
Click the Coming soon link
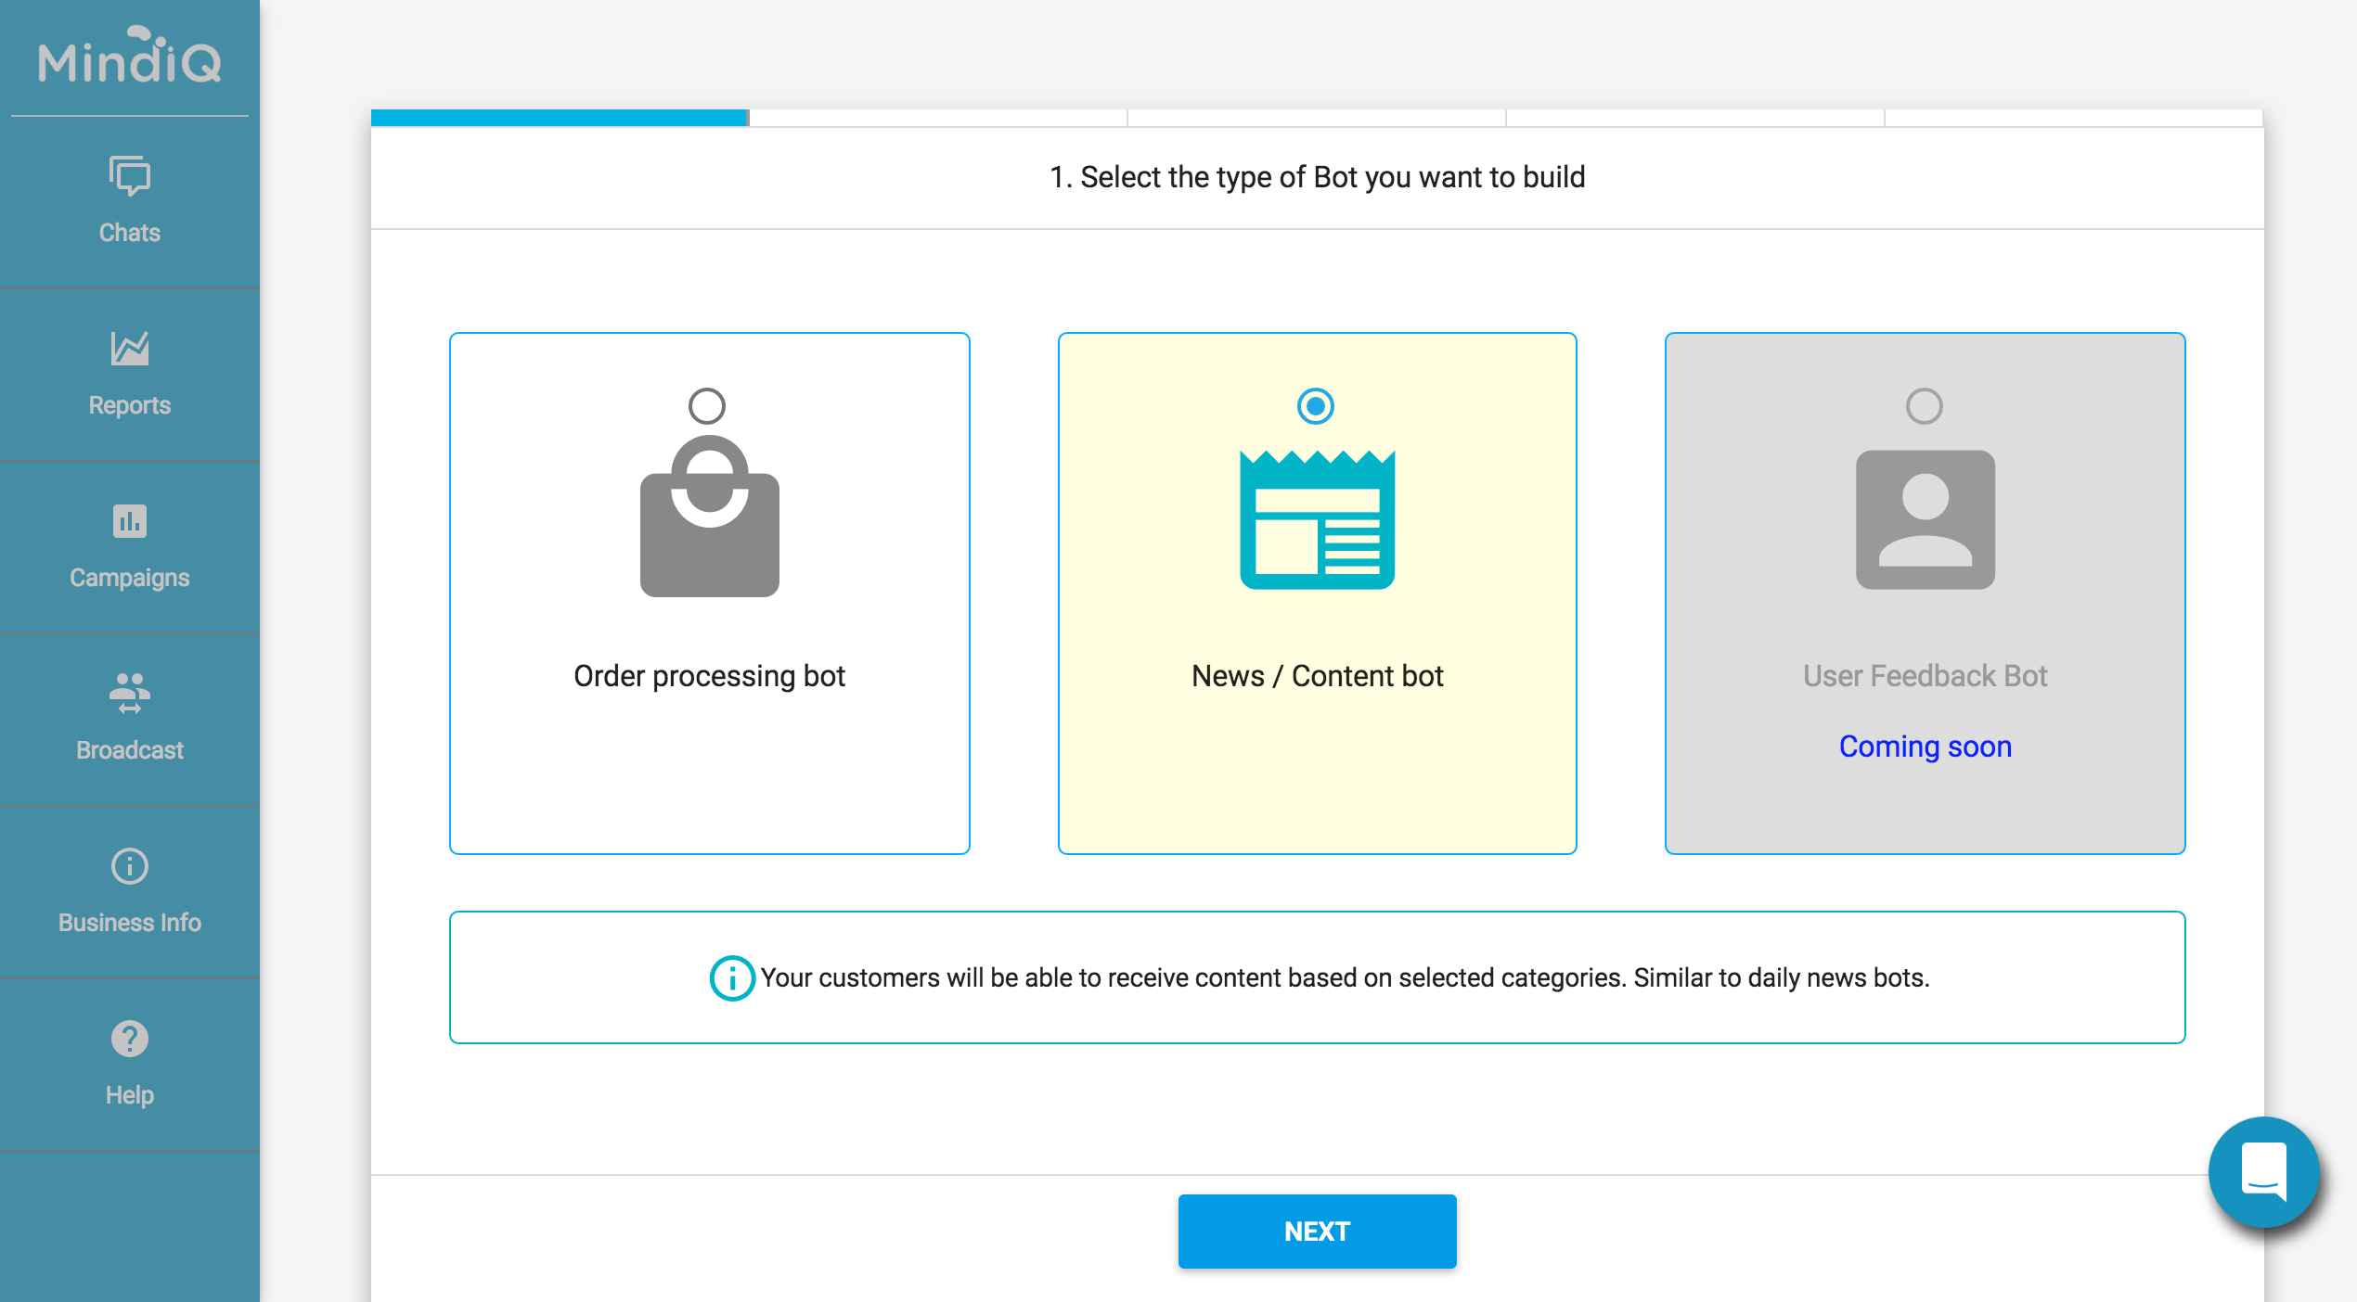tap(1925, 747)
